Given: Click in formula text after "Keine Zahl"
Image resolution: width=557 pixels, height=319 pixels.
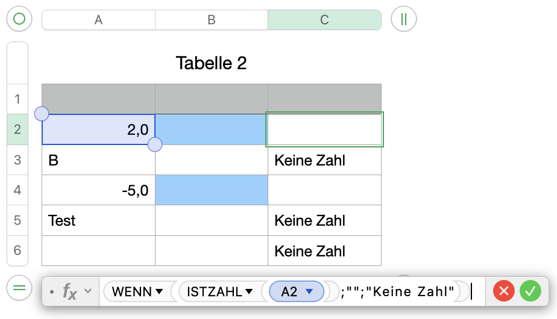Looking at the screenshot, I should 472,292.
